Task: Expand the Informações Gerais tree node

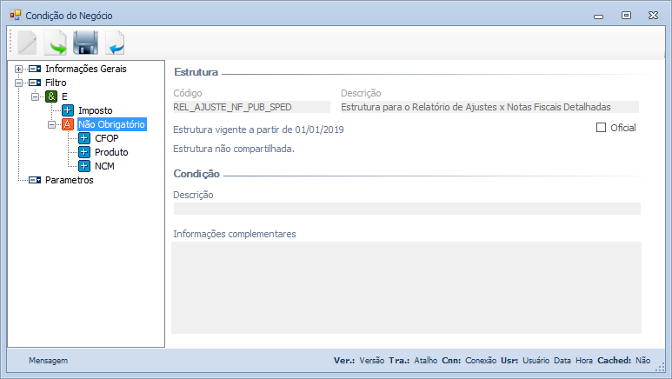Action: (x=18, y=69)
